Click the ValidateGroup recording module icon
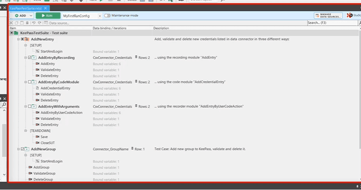 click(30, 173)
